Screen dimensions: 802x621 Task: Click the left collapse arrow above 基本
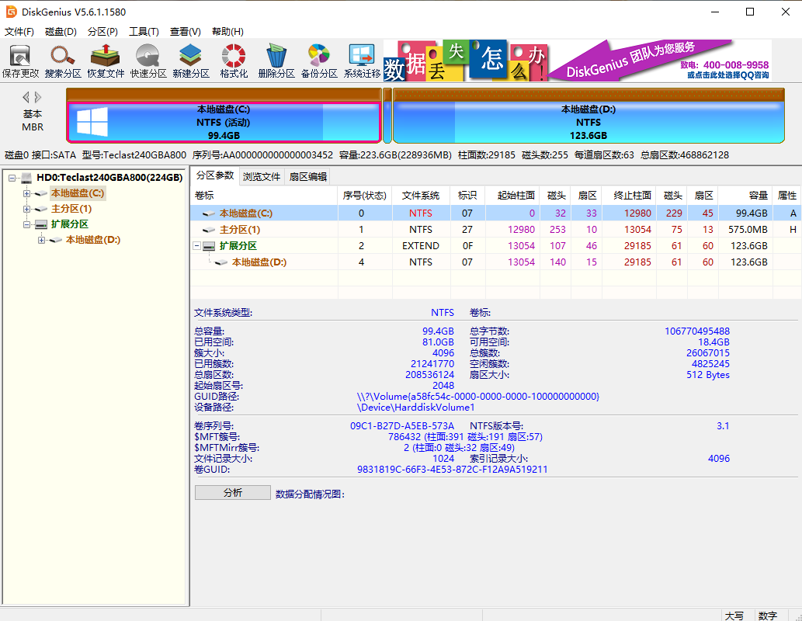pos(24,96)
